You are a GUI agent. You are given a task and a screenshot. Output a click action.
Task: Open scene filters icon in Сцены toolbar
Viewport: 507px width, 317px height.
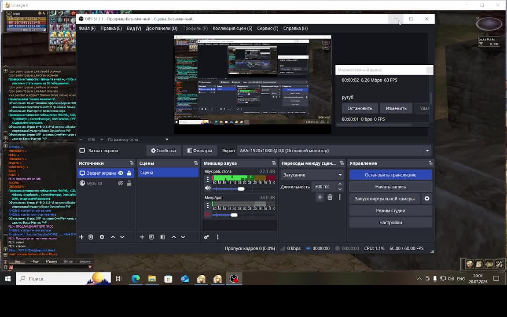(163, 237)
